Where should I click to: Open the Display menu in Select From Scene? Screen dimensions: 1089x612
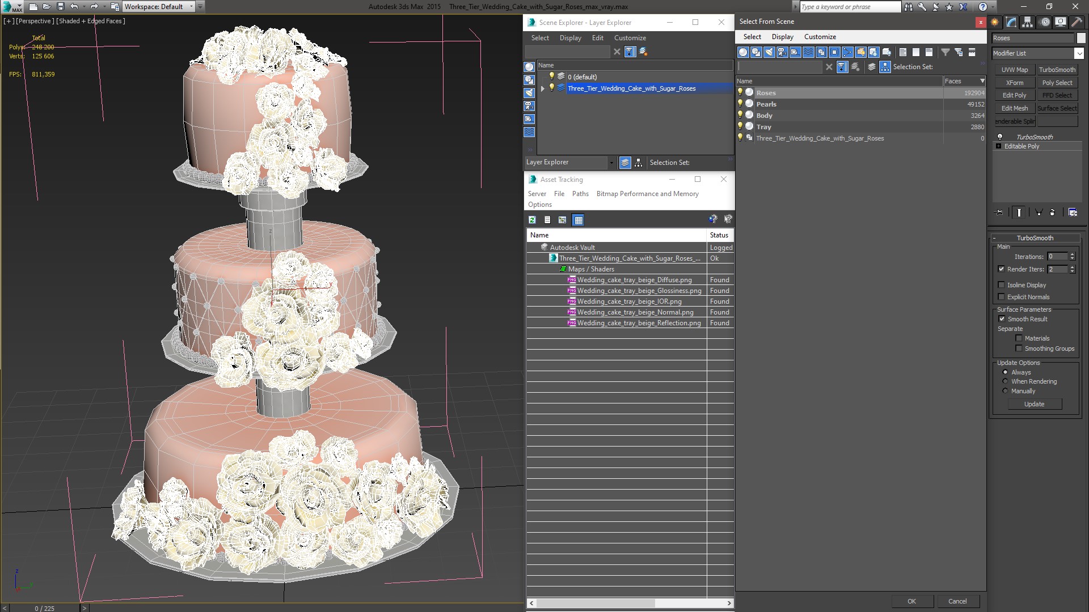point(782,37)
